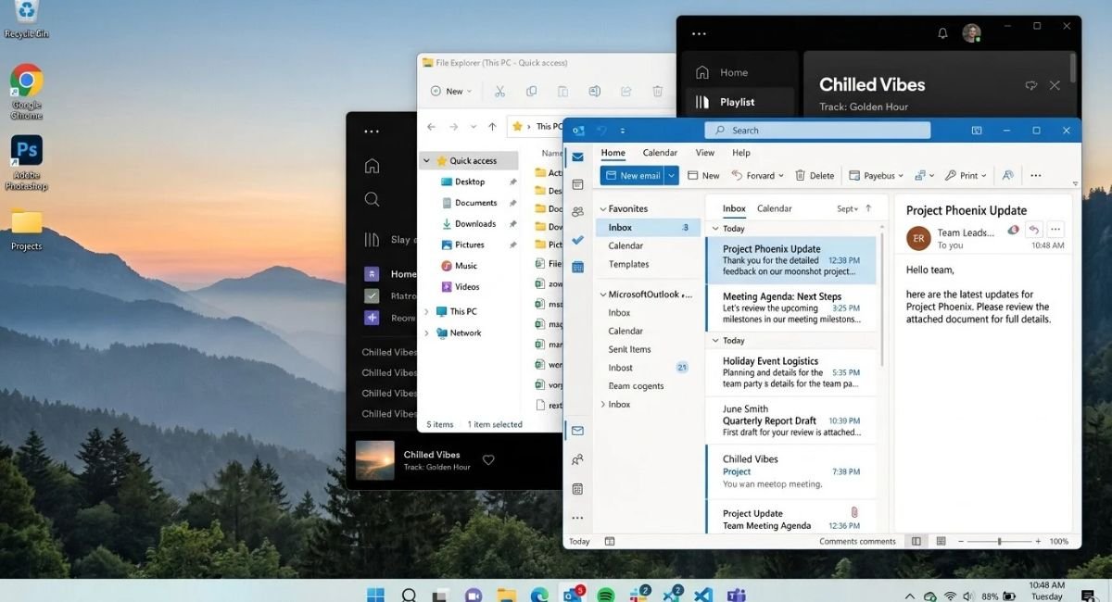Open the Spotify icon on the taskbar
Viewport: 1112px width, 602px height.
click(606, 595)
